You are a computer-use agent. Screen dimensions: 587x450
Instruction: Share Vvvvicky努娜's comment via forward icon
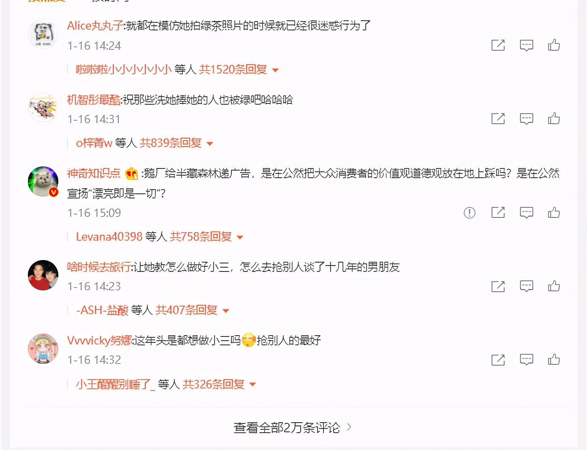498,360
